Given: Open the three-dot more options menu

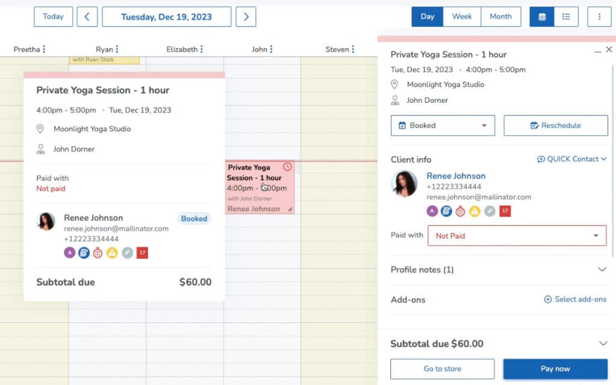Looking at the screenshot, I should pyautogui.click(x=599, y=17).
